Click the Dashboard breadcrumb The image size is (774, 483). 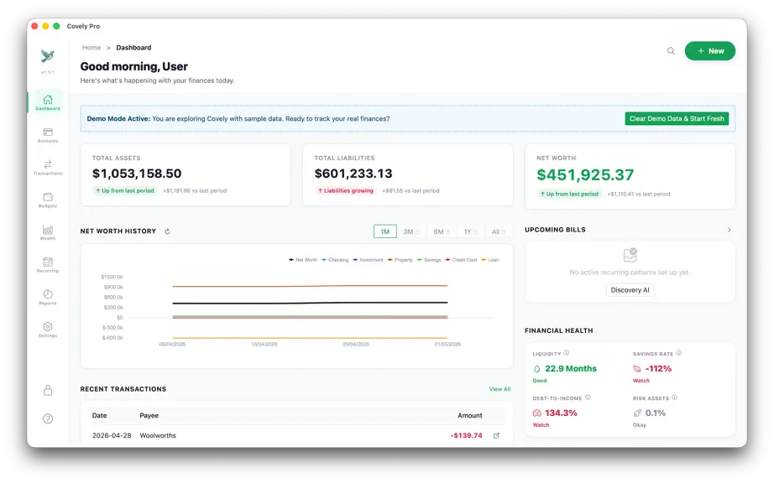[133, 47]
